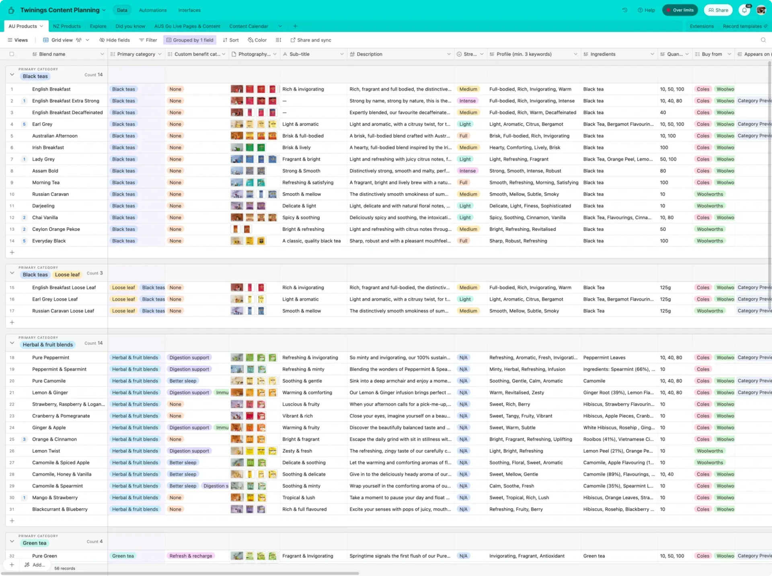This screenshot has height=576, width=772.
Task: Open English Breakfast first photo thumbnail
Action: coord(236,89)
